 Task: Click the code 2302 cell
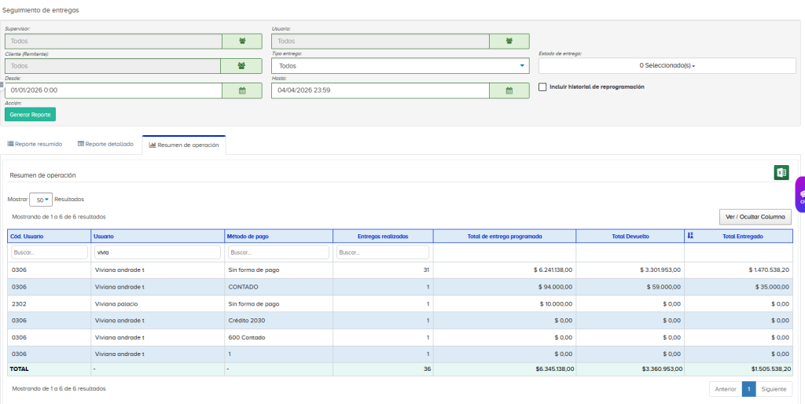50,304
